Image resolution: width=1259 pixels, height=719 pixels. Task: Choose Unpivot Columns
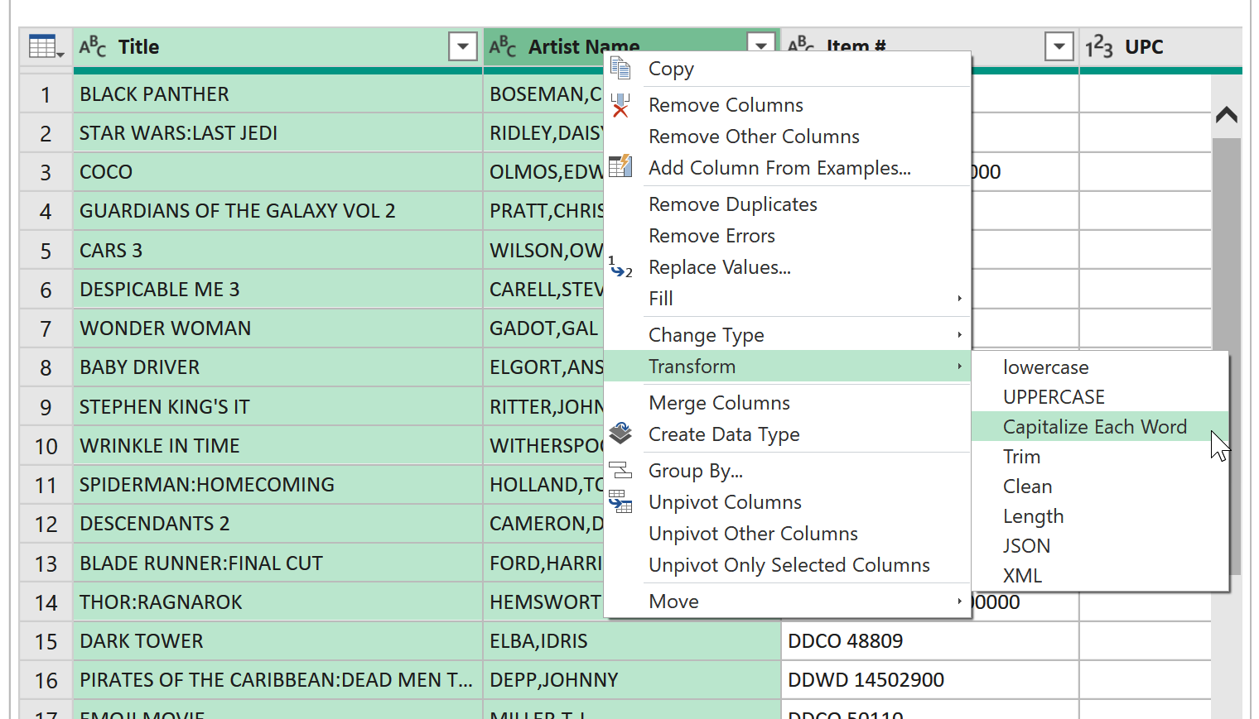[787, 502]
